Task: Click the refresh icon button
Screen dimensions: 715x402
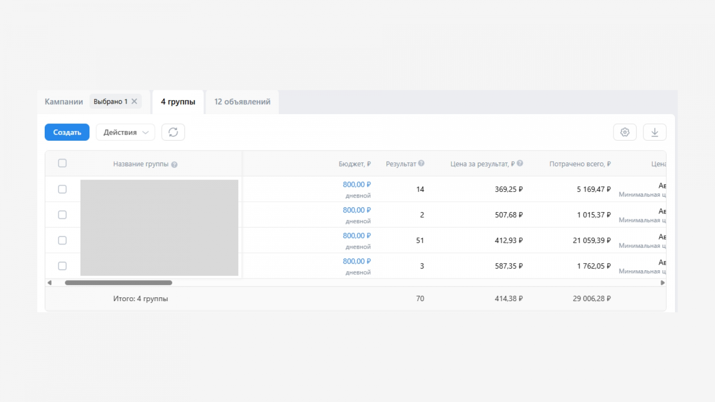Action: tap(173, 132)
